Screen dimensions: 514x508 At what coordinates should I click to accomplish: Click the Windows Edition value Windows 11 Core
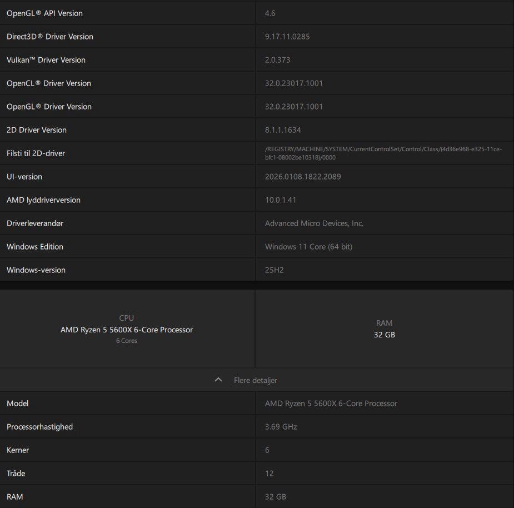[308, 247]
